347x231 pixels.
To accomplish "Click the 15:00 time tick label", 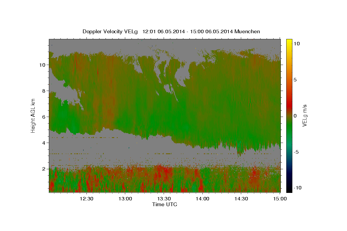I will click(280, 199).
